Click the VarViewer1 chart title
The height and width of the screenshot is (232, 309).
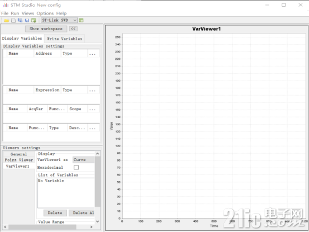(x=206, y=29)
